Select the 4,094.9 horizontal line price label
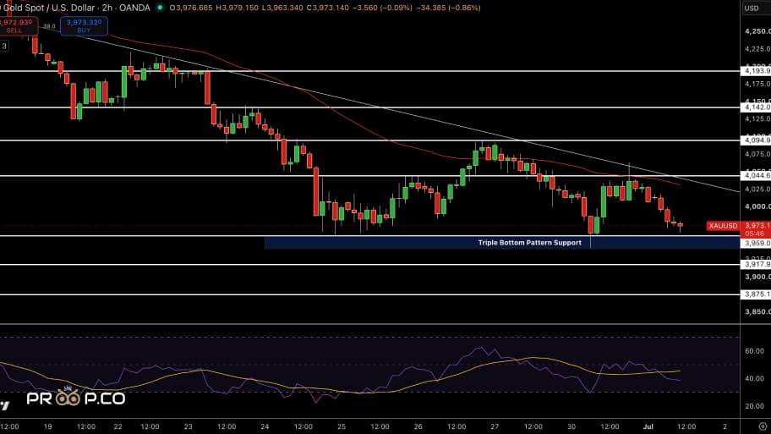This screenshot has height=434, width=771. pos(757,140)
